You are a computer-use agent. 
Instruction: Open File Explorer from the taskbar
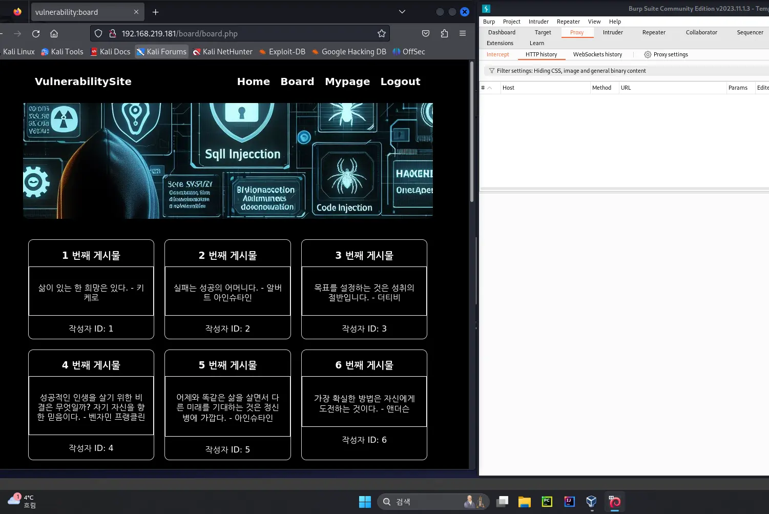pyautogui.click(x=524, y=502)
